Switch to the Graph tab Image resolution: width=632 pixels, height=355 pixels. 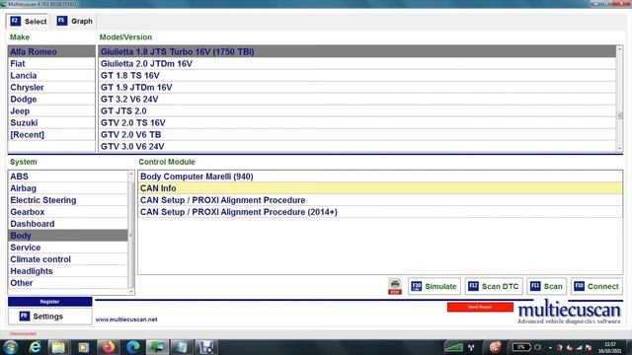[75, 21]
